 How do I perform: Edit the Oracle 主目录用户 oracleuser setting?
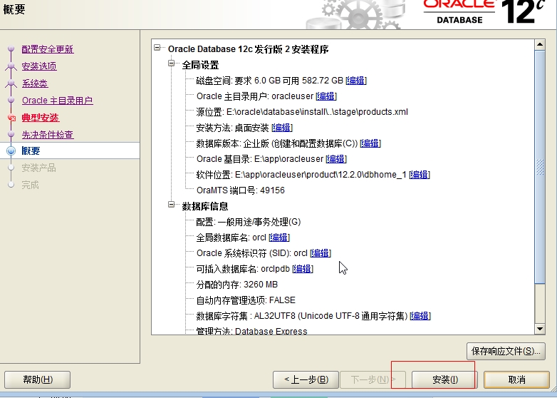326,96
